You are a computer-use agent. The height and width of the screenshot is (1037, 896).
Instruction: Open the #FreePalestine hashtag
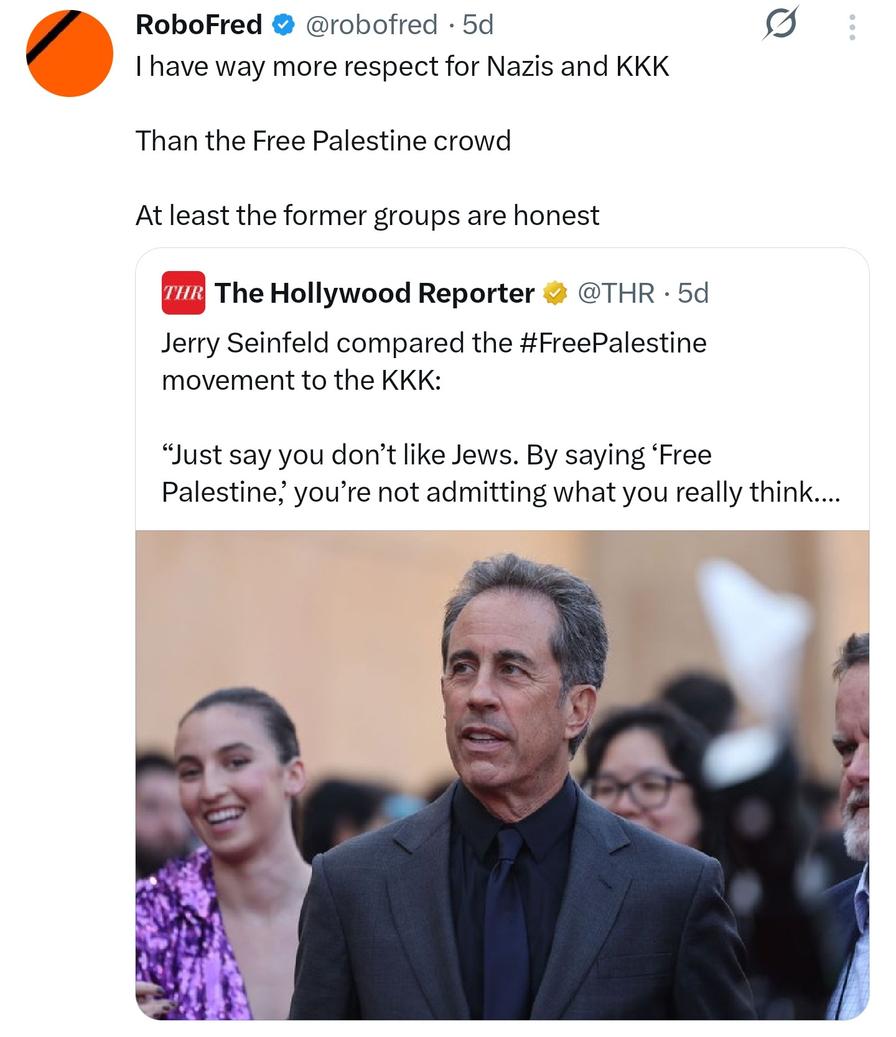[612, 343]
